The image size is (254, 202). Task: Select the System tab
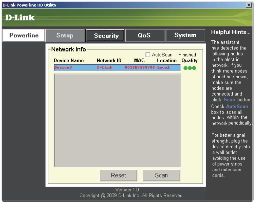(x=185, y=35)
